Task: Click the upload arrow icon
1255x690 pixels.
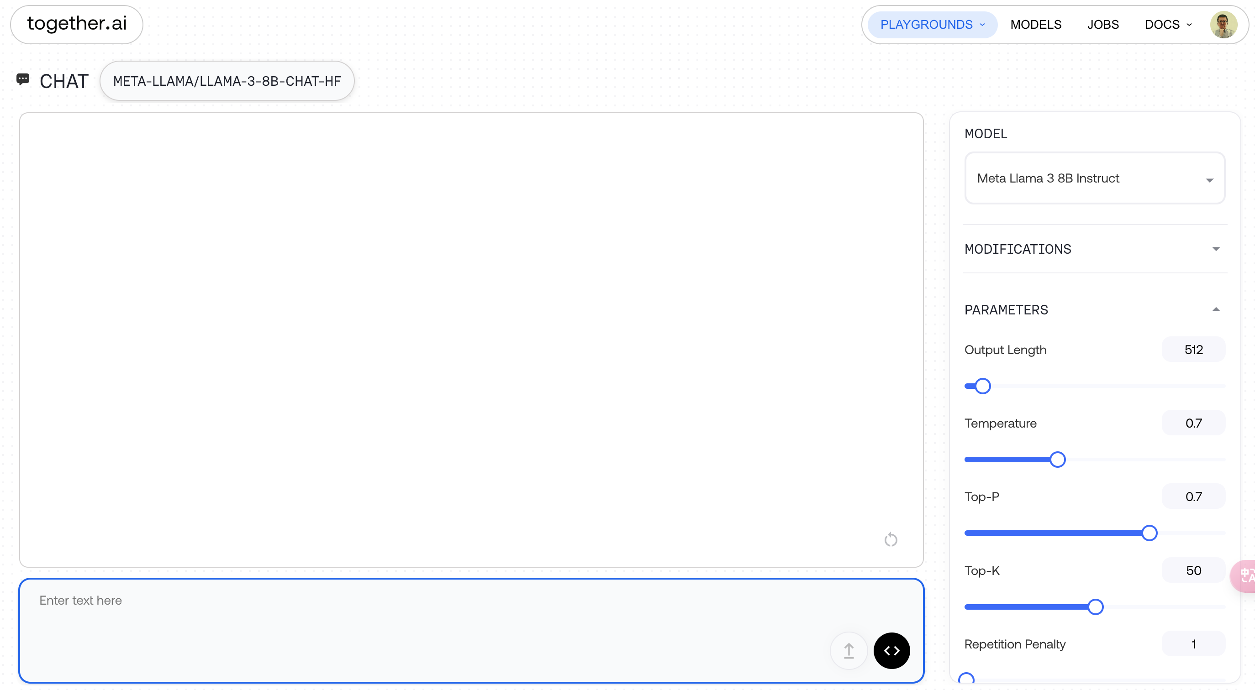Action: click(x=848, y=650)
